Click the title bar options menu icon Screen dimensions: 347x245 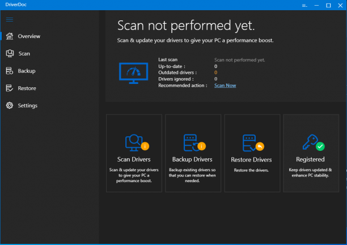(304, 5)
